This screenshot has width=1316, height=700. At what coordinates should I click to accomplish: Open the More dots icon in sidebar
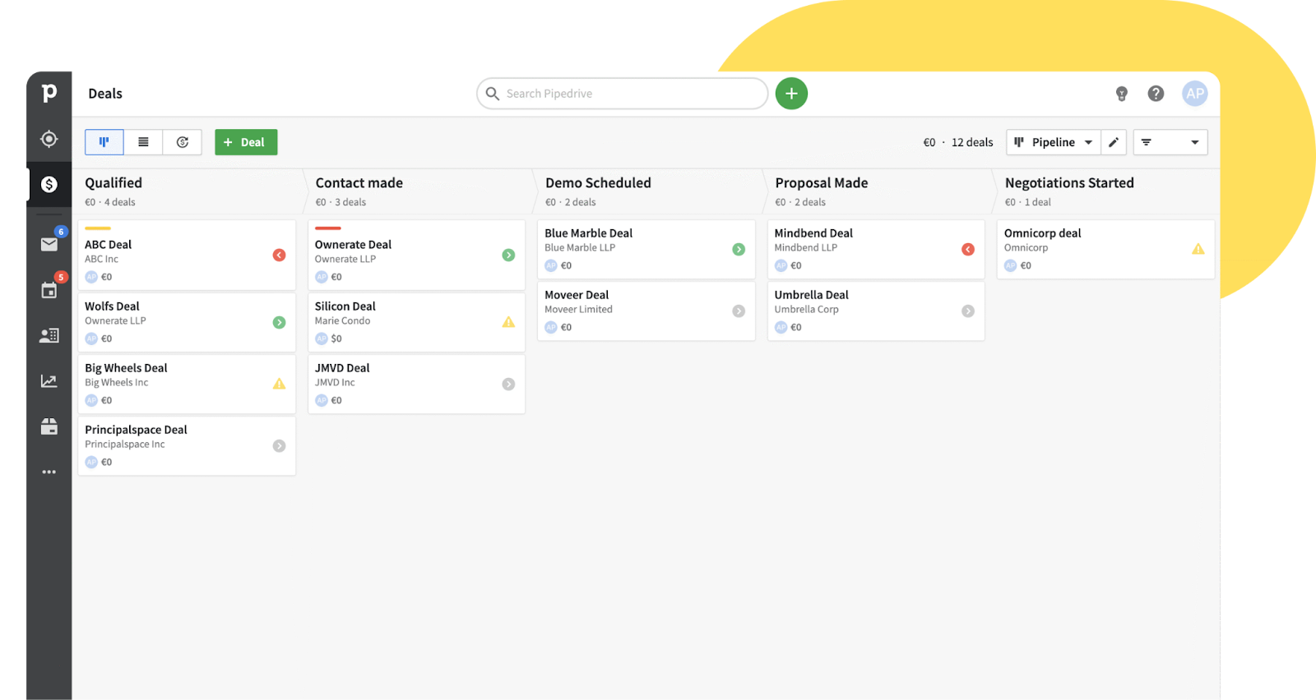click(x=49, y=472)
